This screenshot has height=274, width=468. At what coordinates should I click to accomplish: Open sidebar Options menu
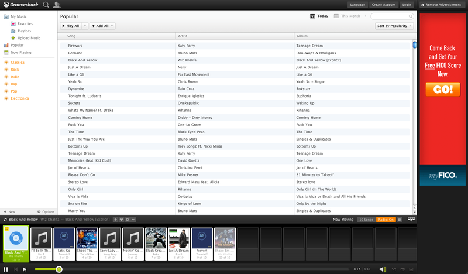pos(46,211)
